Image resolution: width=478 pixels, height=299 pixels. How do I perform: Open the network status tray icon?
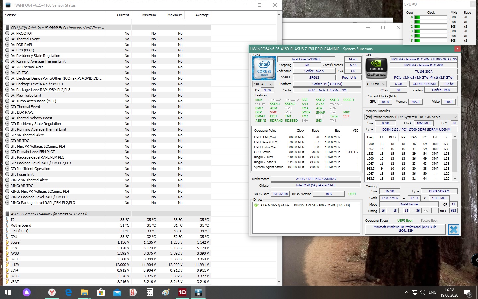pos(415,292)
